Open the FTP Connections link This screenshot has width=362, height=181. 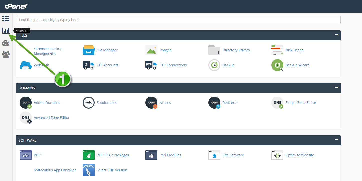click(173, 65)
